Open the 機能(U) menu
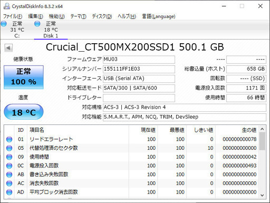The height and width of the screenshot is (203, 270). [56, 16]
